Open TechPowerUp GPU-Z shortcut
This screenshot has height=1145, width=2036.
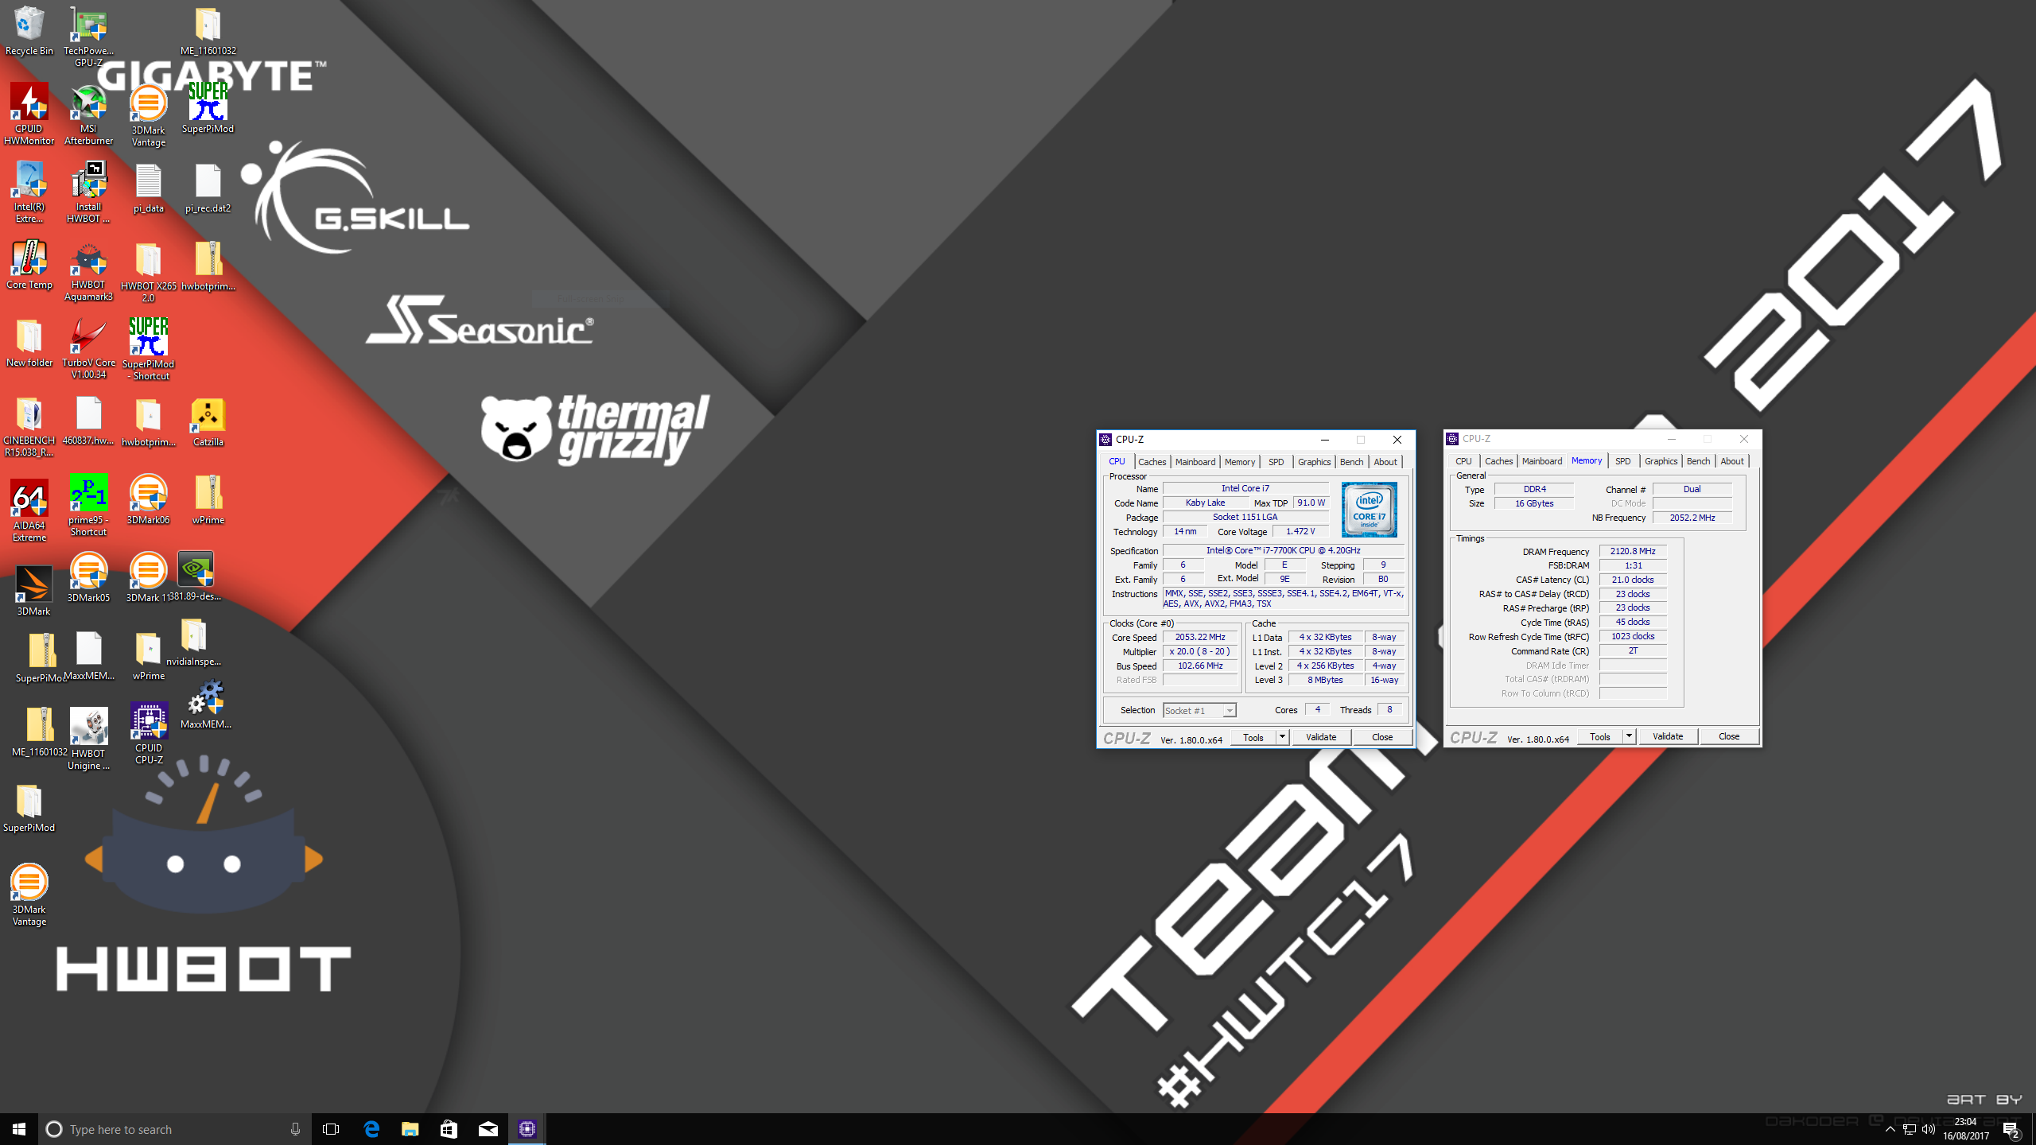tap(88, 36)
